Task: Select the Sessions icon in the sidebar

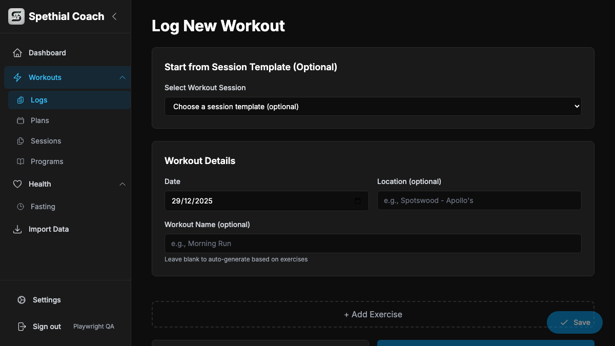Action: [x=22, y=141]
